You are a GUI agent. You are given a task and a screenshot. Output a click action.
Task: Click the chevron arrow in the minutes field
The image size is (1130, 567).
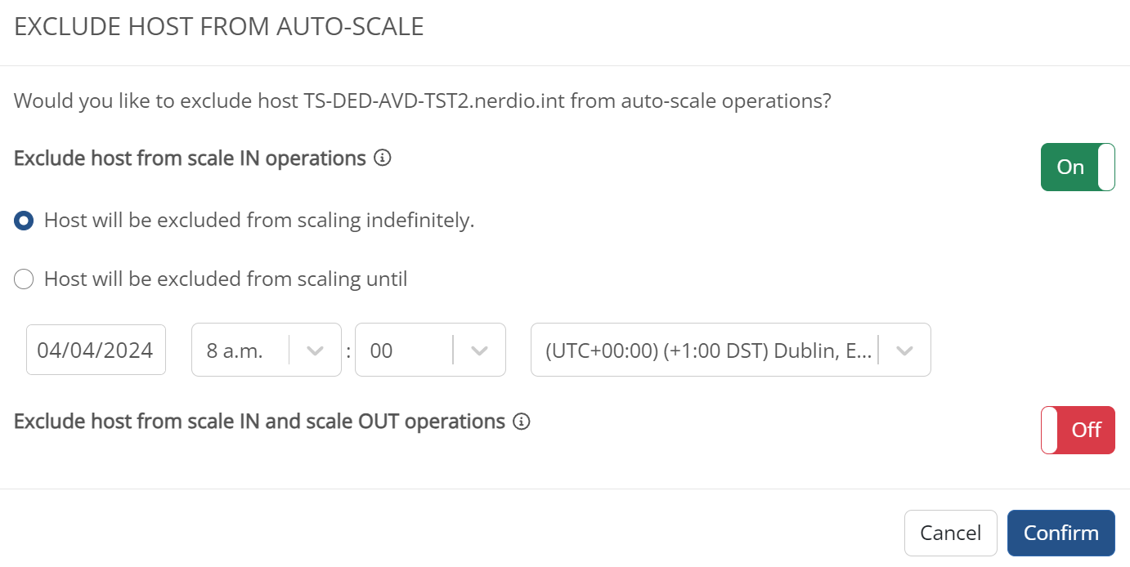click(479, 350)
